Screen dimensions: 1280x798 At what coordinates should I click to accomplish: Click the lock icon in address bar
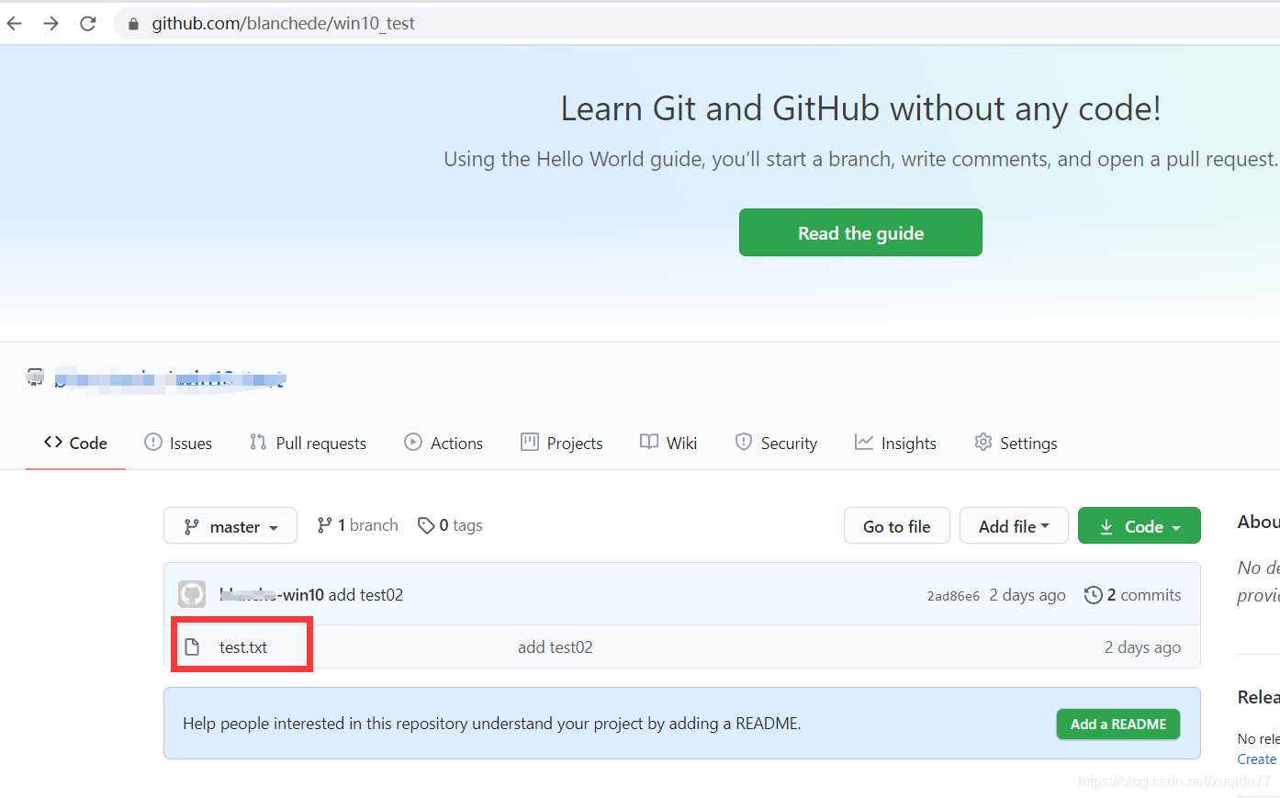133,24
